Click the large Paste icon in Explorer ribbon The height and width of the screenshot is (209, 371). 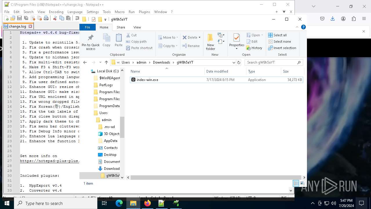[x=119, y=40]
